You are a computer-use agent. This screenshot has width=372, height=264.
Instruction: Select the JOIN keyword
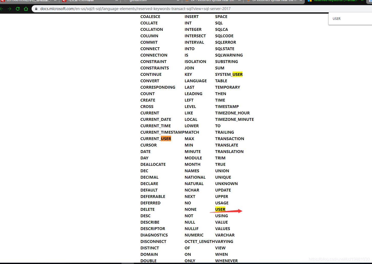[189, 68]
